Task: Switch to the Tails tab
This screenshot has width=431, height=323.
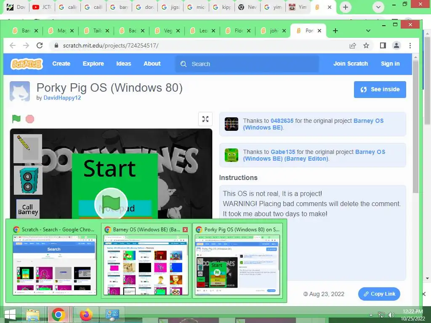Action: tap(96, 31)
